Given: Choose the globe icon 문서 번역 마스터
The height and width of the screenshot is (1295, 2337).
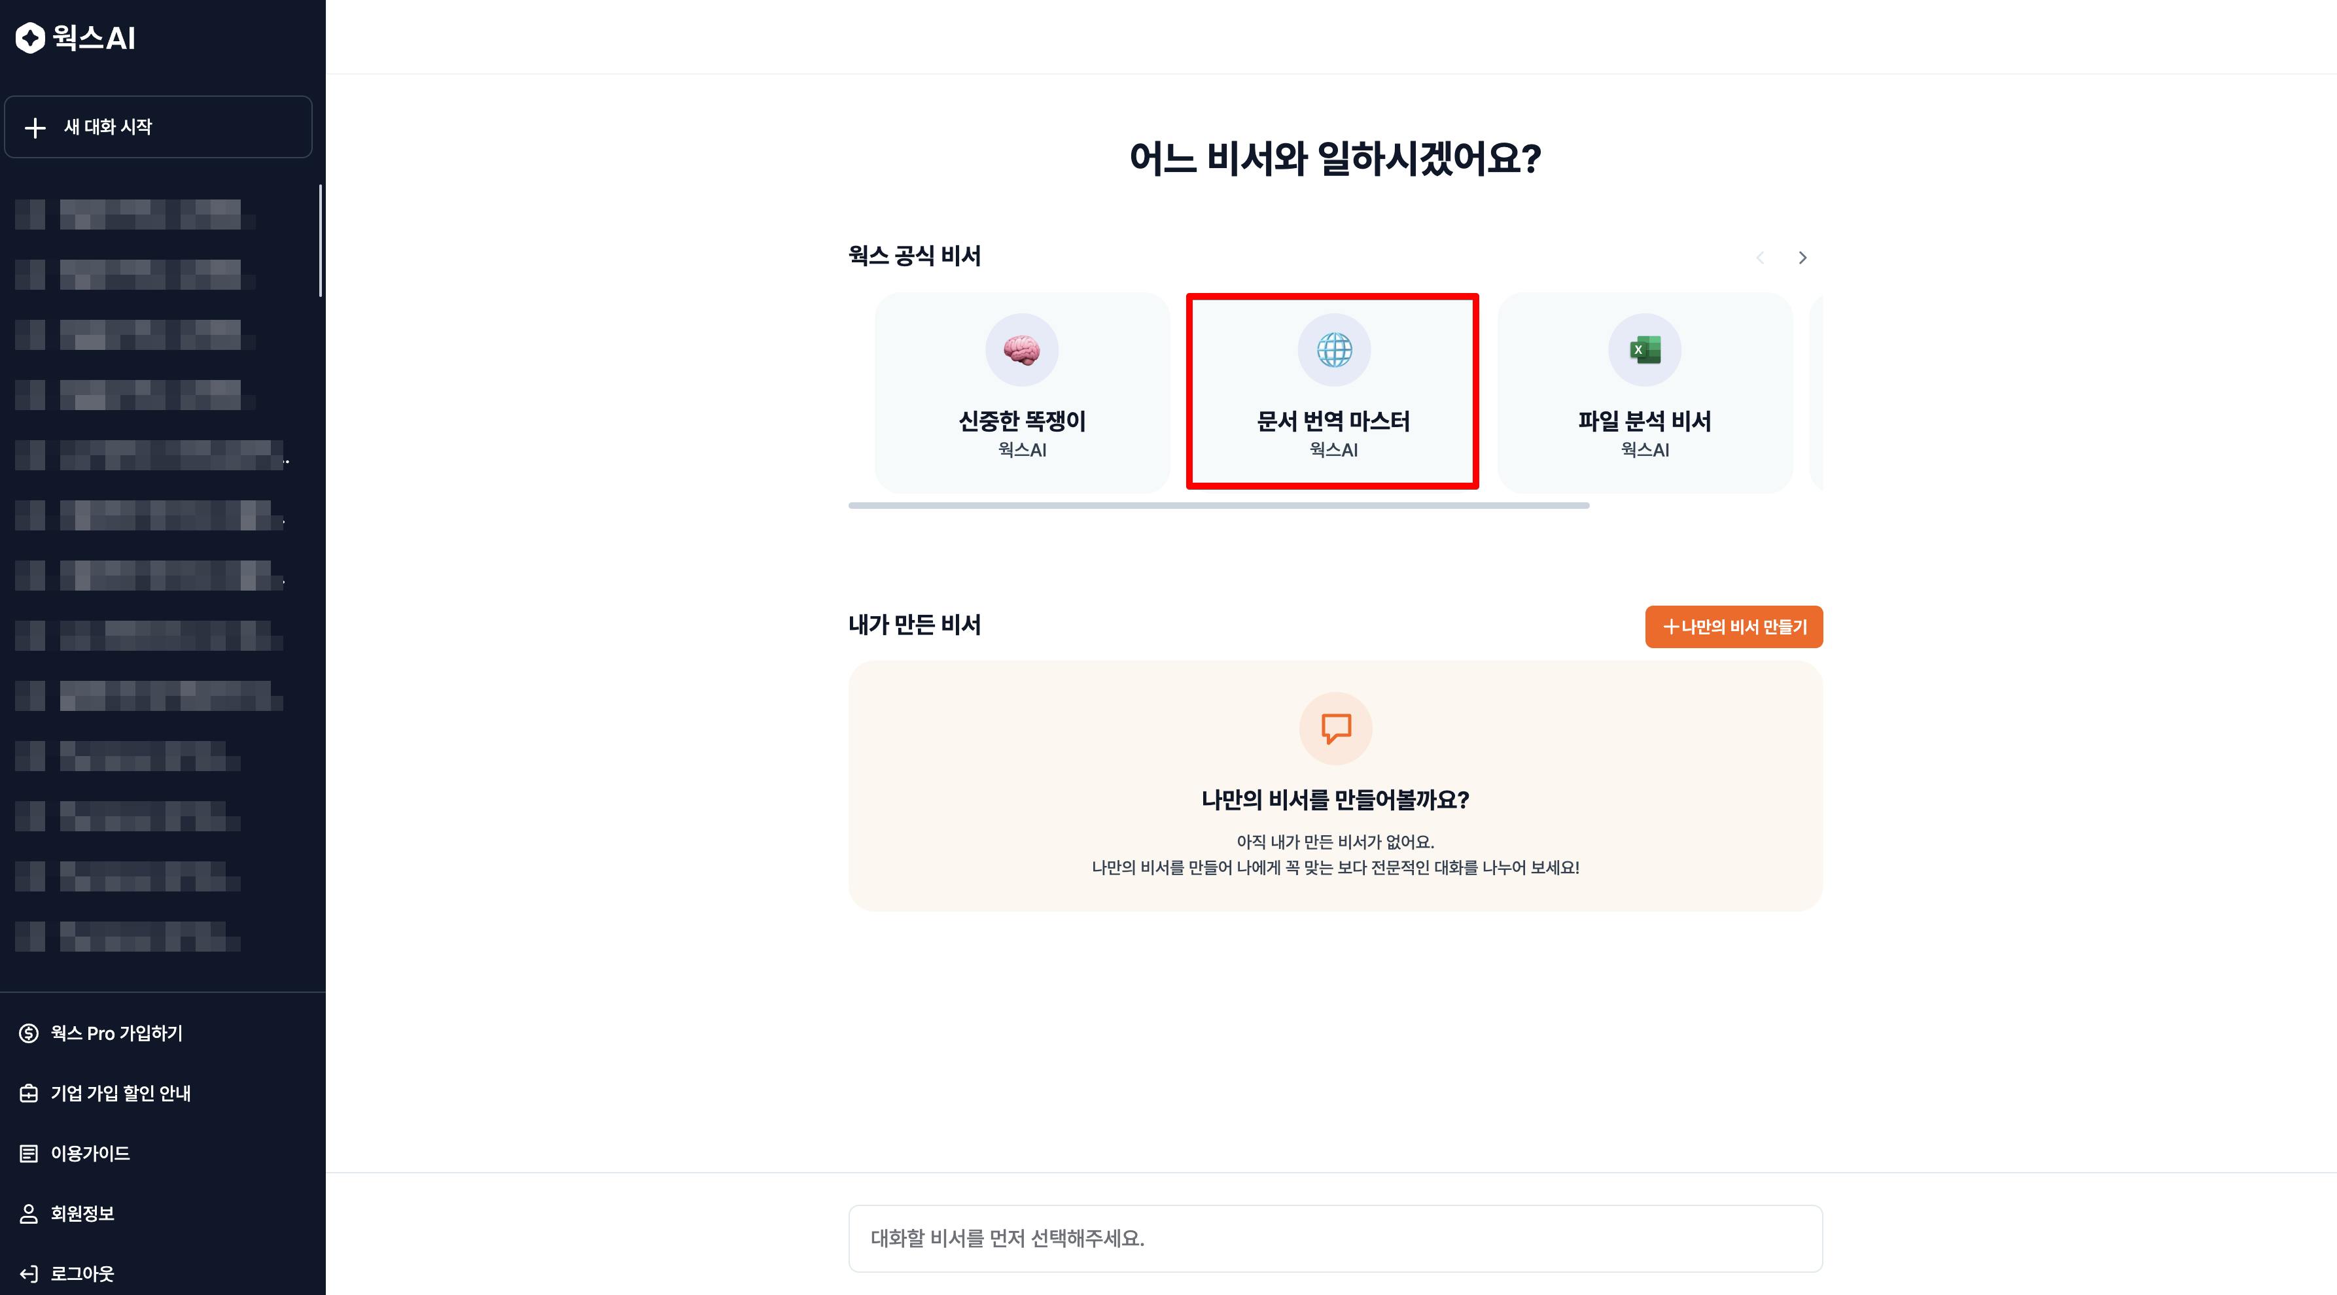Looking at the screenshot, I should click(x=1333, y=350).
